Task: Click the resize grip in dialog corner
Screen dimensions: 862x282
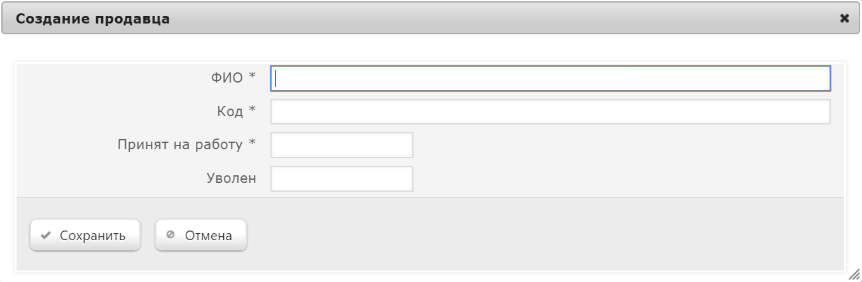Action: (x=854, y=274)
